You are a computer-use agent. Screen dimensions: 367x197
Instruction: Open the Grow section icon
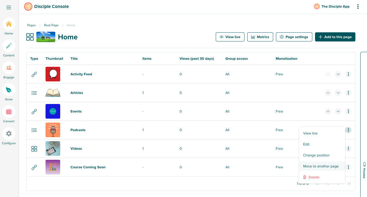(9, 90)
